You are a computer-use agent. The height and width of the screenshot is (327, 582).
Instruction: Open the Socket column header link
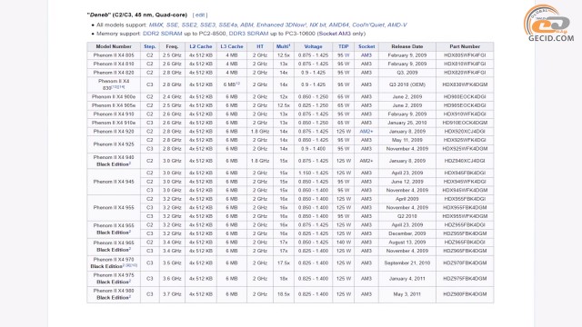366,46
